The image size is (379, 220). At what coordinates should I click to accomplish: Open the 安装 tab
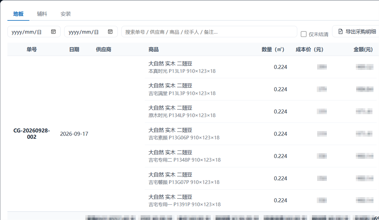66,14
